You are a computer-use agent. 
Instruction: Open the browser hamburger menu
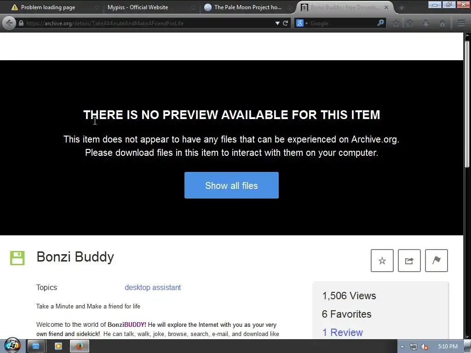click(461, 23)
